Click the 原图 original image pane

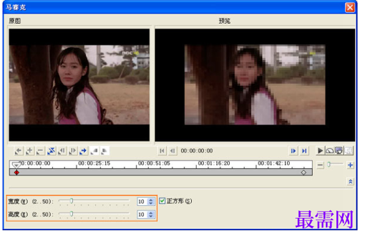point(79,85)
